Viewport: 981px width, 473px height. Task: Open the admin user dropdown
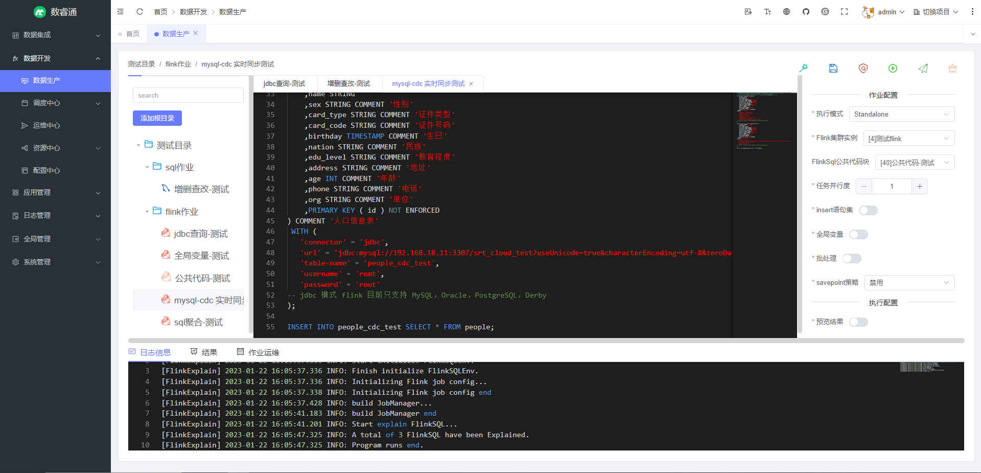point(890,12)
